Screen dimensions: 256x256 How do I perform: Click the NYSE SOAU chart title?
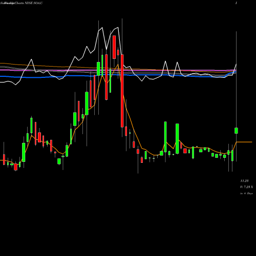pos(22,3)
